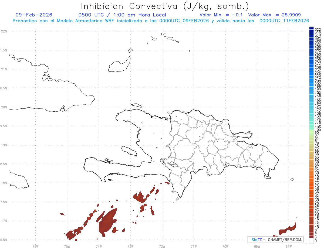
Task: Click the '7.5N' latitude label
Action: 4,202
